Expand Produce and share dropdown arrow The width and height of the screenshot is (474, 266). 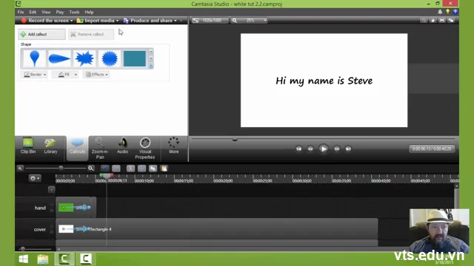[x=176, y=21]
